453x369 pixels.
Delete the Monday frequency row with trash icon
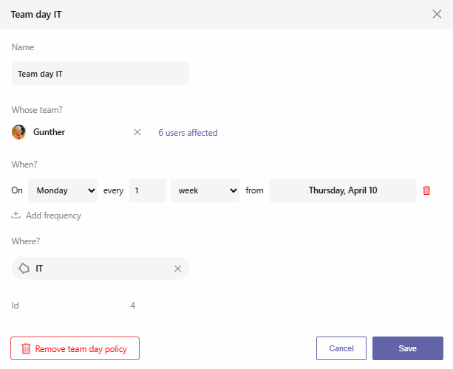tap(426, 190)
